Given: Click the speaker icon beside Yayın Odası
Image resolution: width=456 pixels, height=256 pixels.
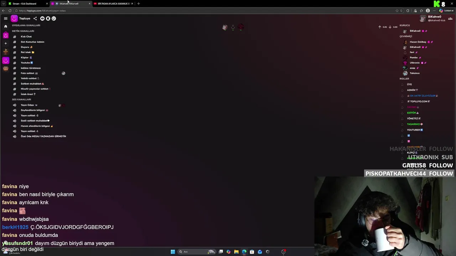Looking at the screenshot, I should click(15, 105).
